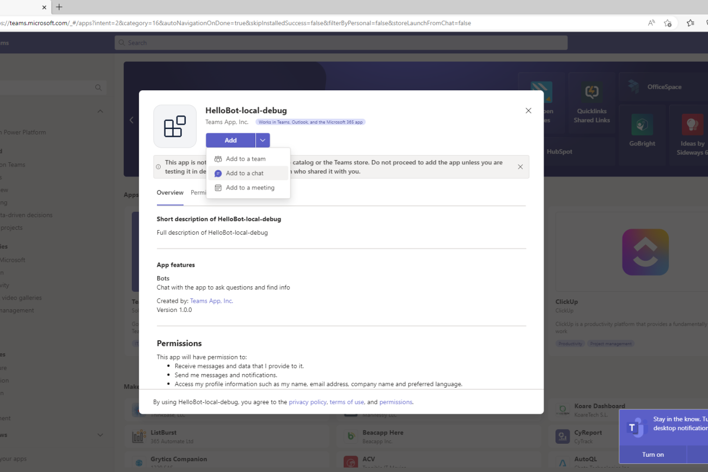Click the Teams logo in notification toast
The image size is (708, 472).
tap(636, 427)
